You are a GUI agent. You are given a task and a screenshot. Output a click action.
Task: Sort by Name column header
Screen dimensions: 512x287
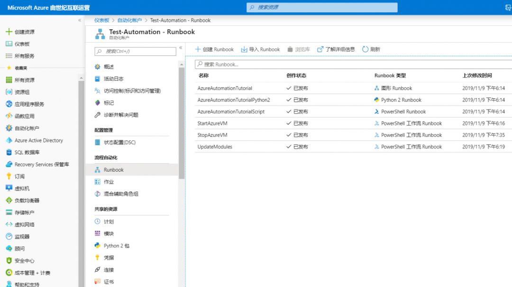pyautogui.click(x=203, y=75)
